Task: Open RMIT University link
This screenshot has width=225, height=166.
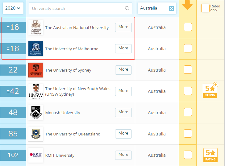Action: coord(60,156)
